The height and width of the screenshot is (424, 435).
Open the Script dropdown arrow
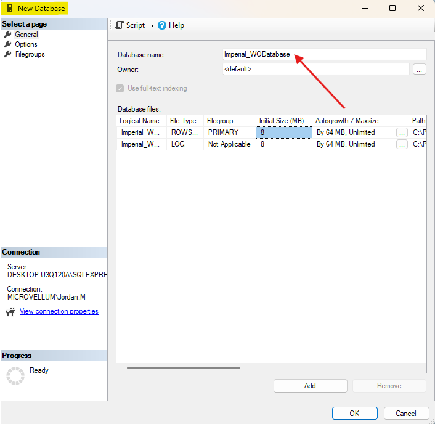152,26
